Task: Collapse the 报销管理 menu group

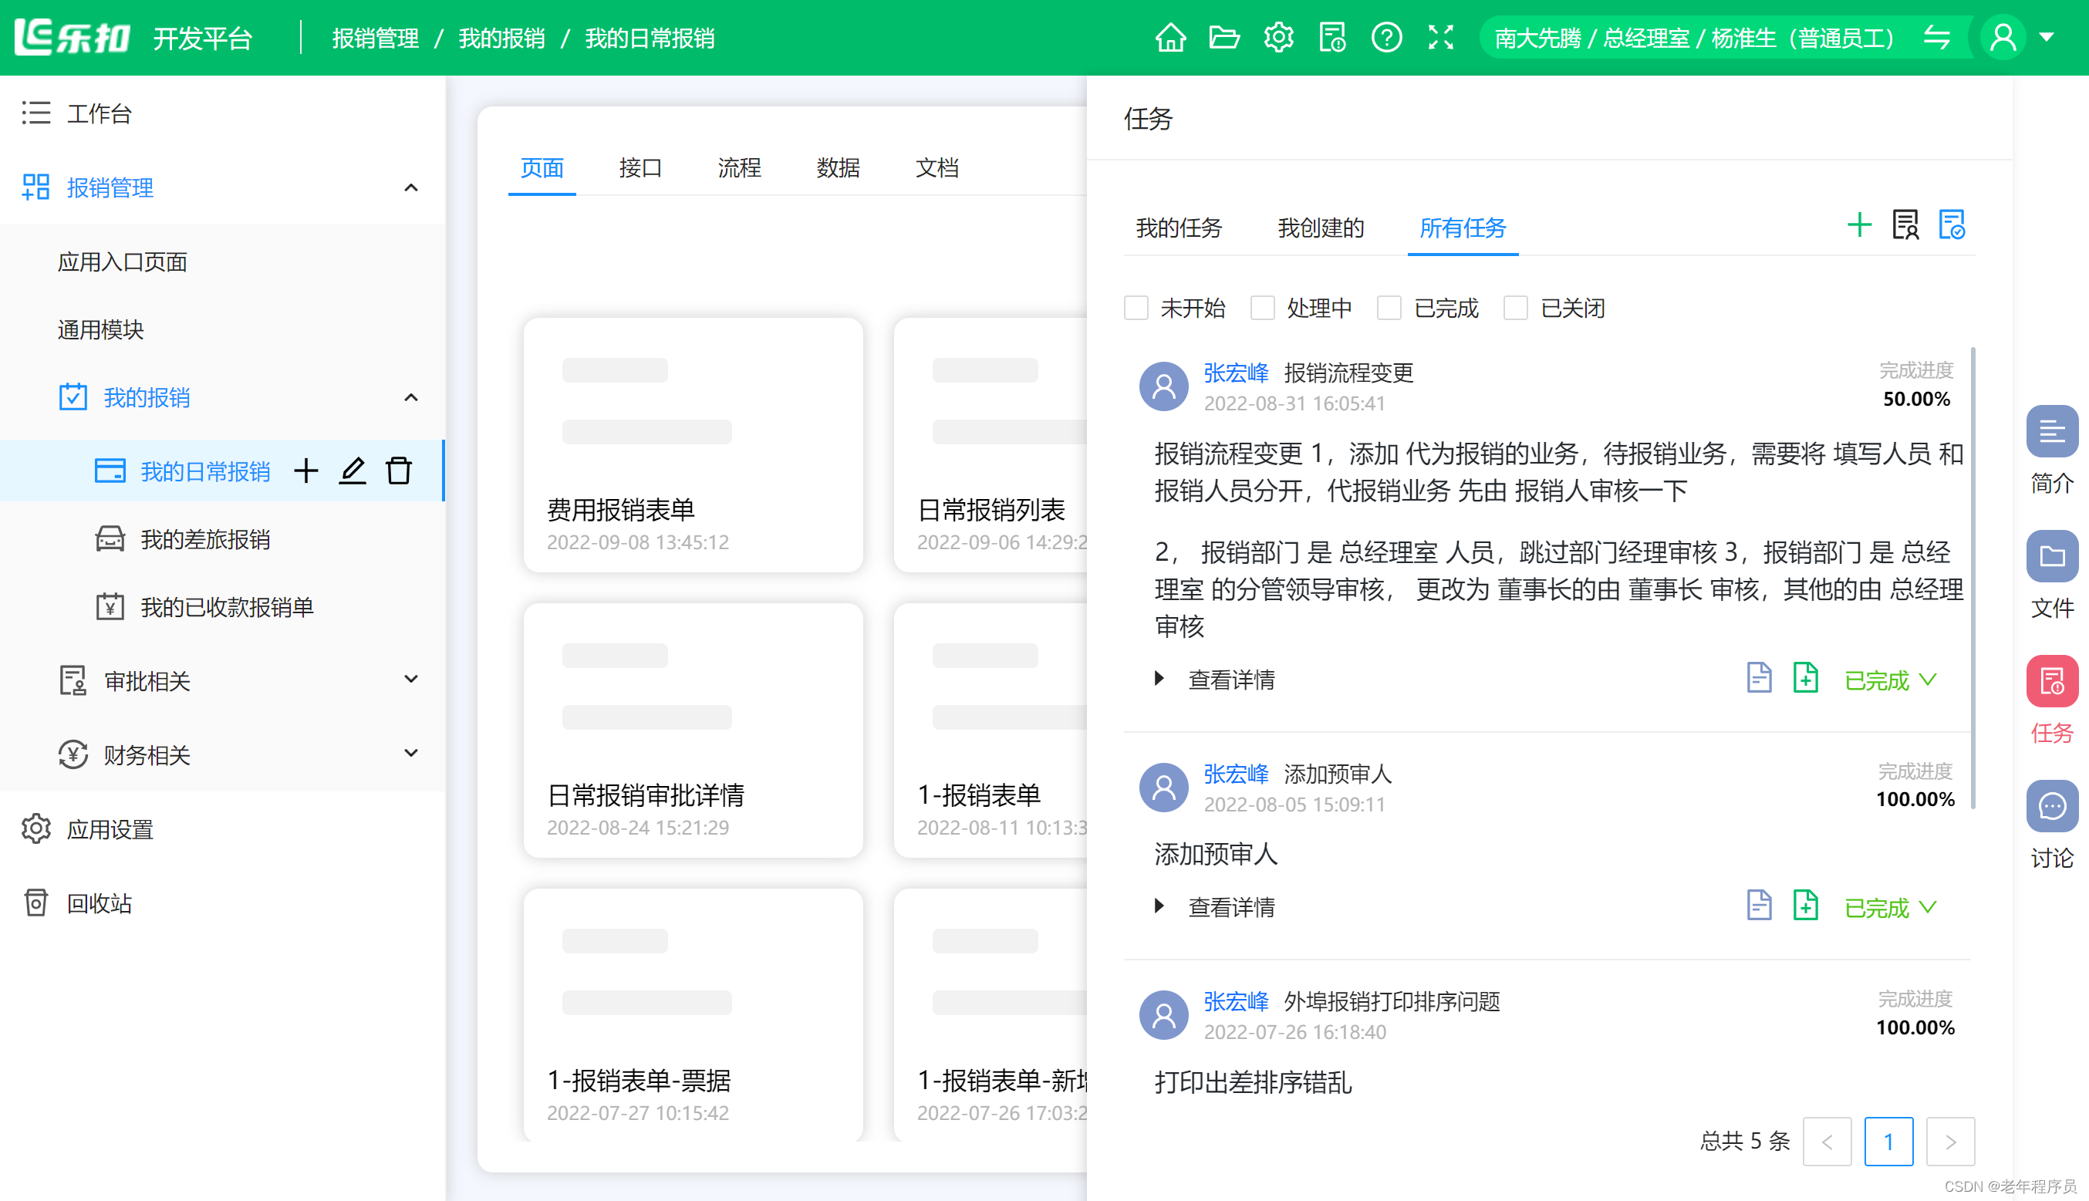Action: (x=410, y=188)
